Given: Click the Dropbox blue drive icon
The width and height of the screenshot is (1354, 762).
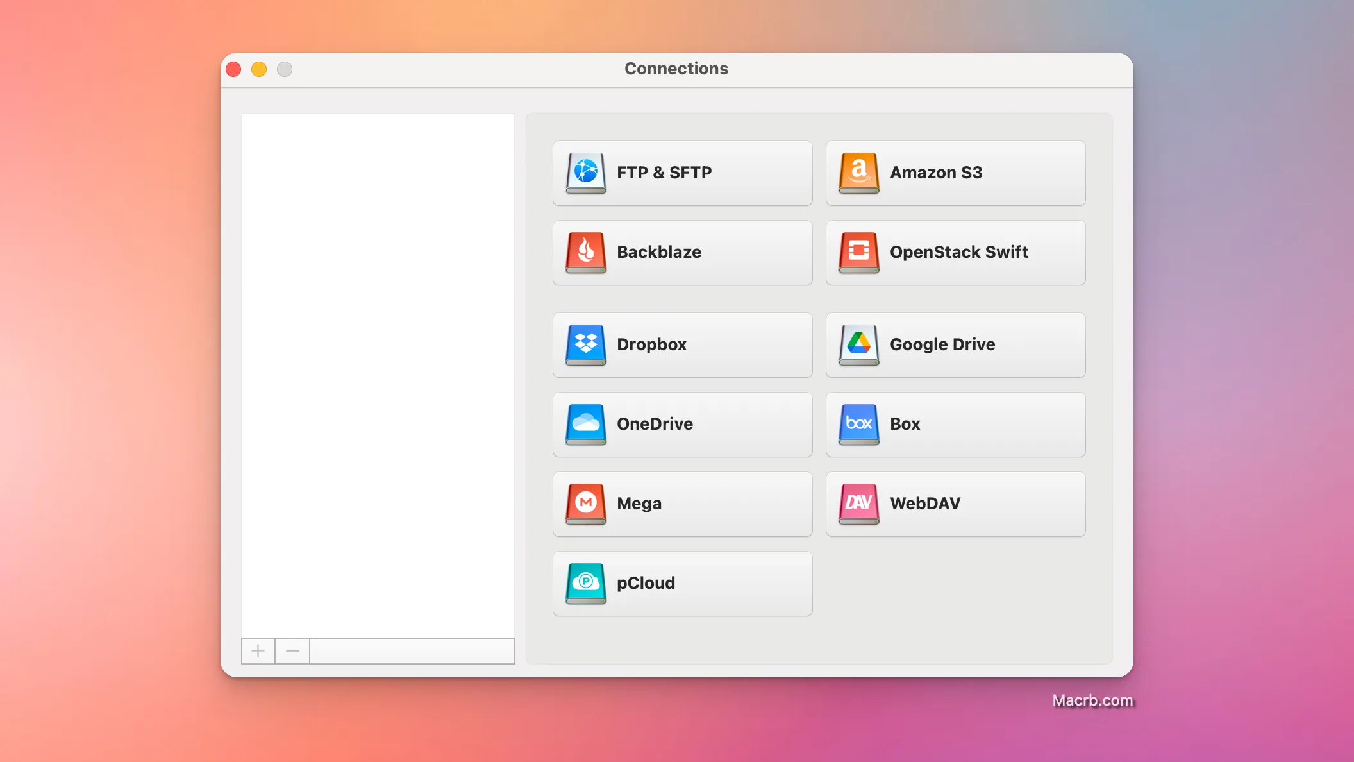Looking at the screenshot, I should (586, 345).
